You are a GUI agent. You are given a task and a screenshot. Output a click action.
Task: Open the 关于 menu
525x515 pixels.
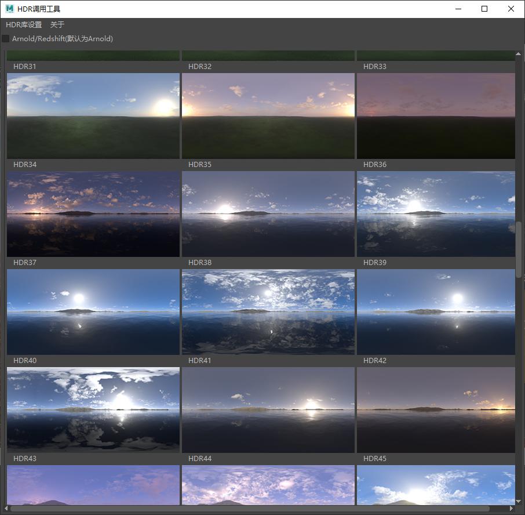click(57, 25)
